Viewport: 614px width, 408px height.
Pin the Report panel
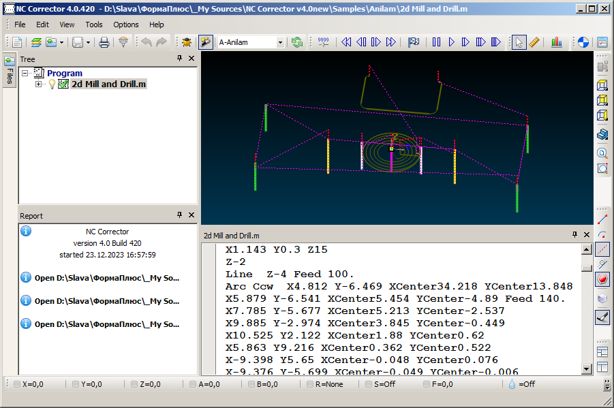coord(179,215)
